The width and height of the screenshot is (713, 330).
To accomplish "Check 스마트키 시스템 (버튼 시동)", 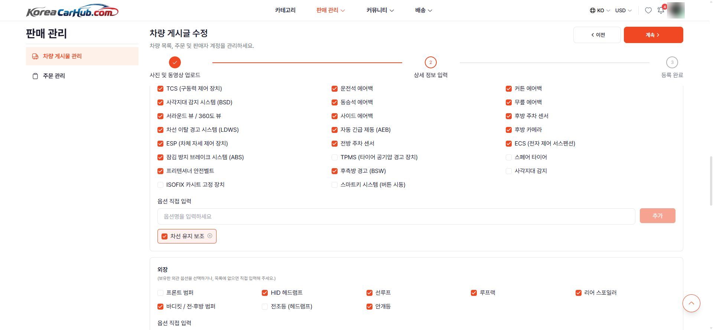I will click(335, 185).
